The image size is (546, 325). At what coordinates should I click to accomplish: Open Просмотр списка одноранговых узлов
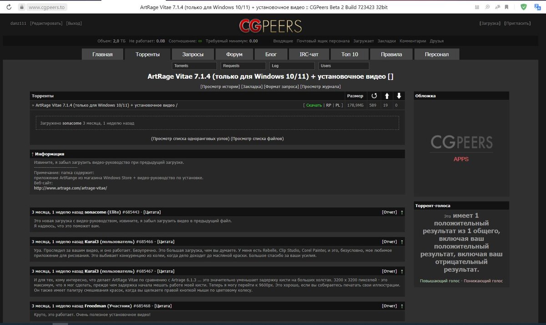pos(190,138)
